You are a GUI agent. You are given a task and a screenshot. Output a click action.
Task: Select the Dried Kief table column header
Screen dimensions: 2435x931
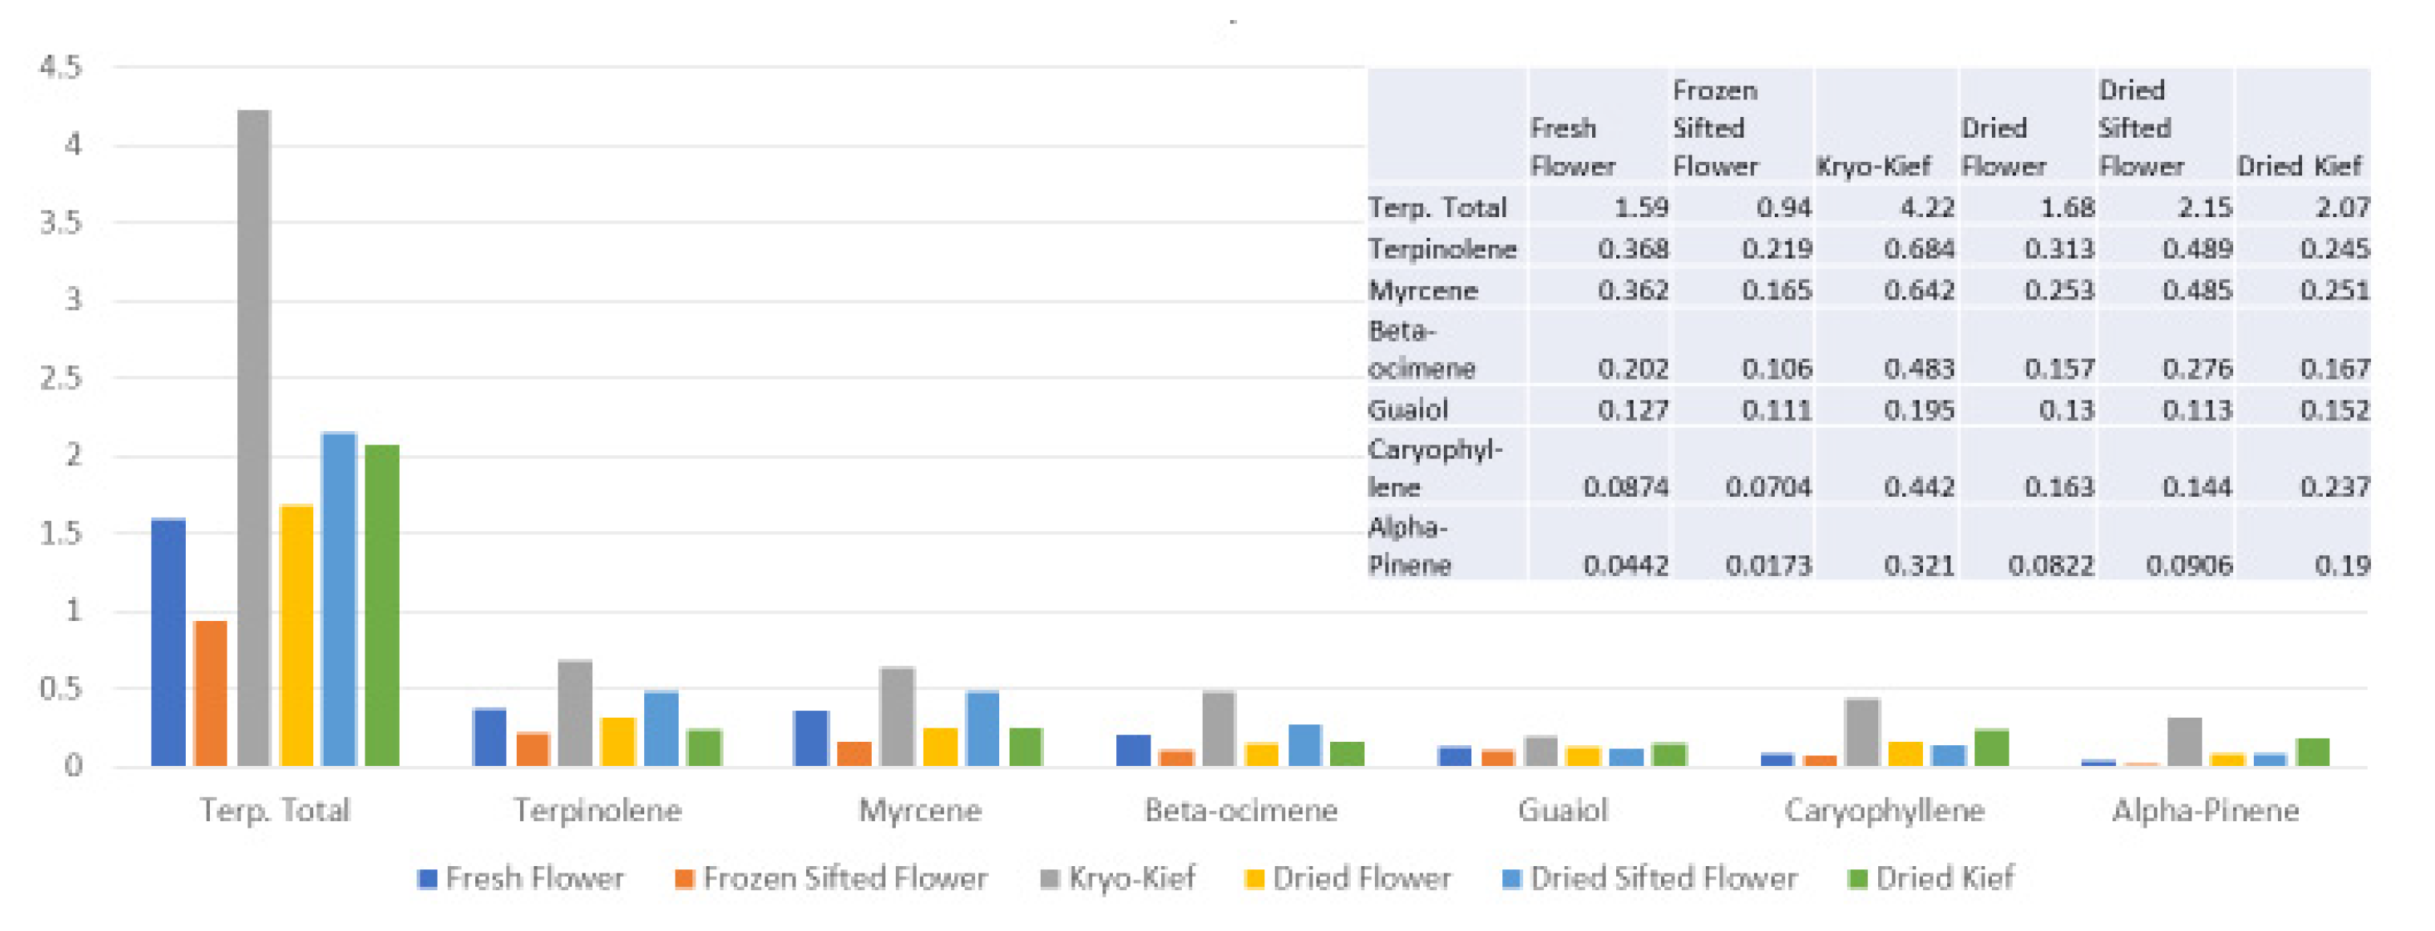tap(2299, 167)
